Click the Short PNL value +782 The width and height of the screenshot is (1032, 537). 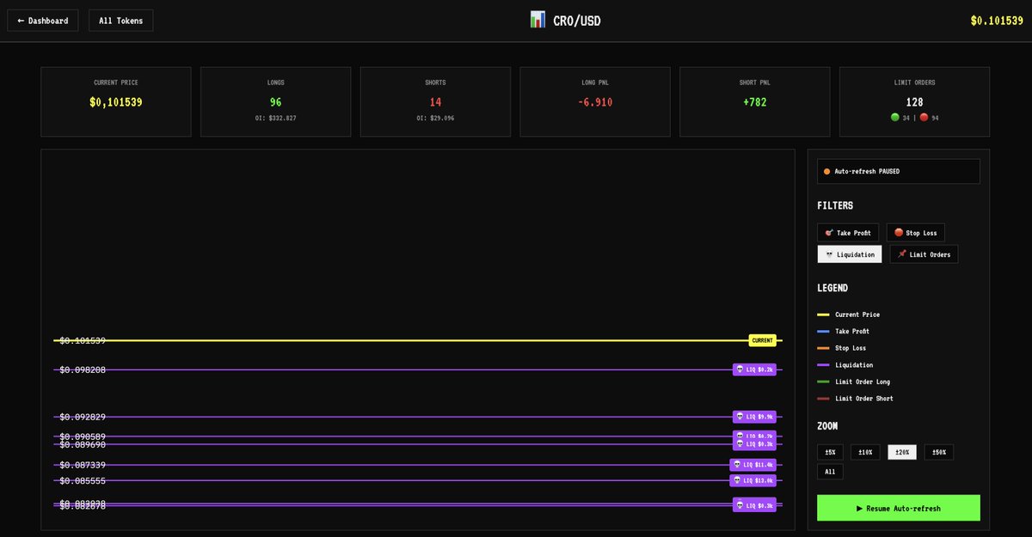pos(754,102)
